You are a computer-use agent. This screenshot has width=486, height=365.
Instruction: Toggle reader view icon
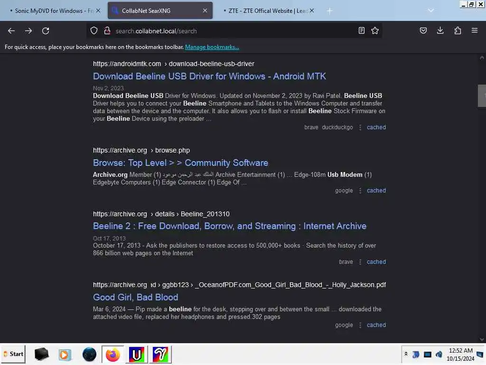[x=361, y=30]
